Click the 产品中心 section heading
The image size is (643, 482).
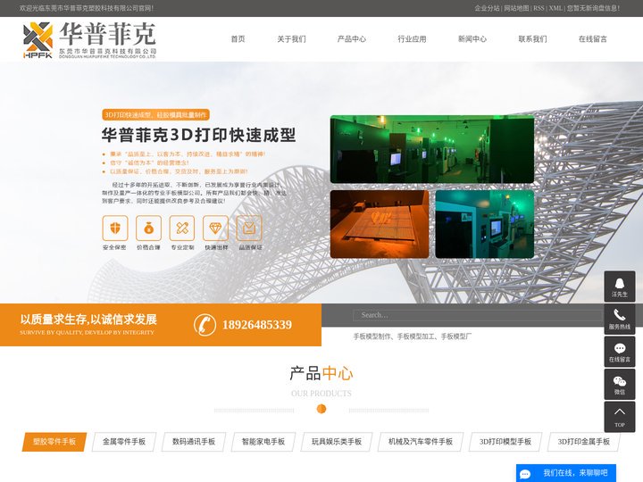(x=321, y=373)
